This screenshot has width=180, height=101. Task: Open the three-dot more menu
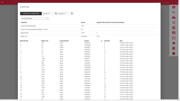tap(177, 2)
